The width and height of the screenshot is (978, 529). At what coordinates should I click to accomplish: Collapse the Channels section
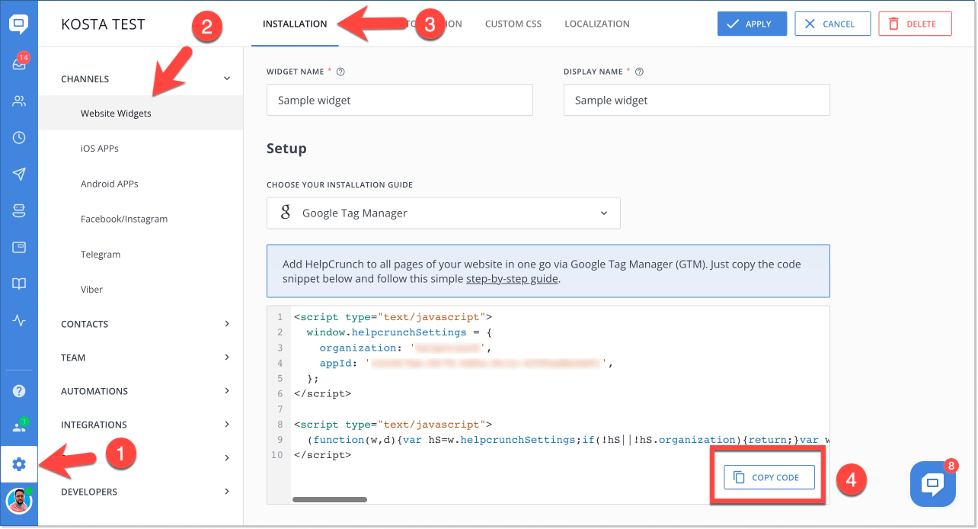[x=145, y=79]
